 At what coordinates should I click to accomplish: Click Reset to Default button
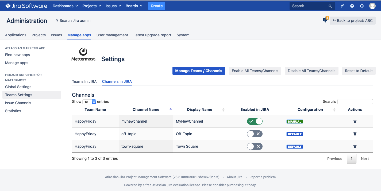pos(359,71)
